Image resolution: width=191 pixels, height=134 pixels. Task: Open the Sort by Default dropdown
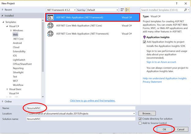[x=117, y=10]
